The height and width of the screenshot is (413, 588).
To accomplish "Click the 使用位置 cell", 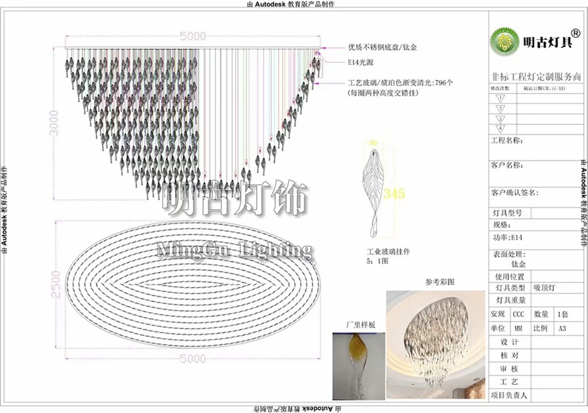I will point(510,277).
